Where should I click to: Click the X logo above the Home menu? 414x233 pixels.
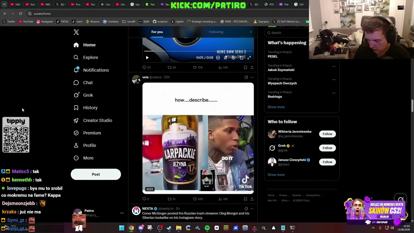tap(76, 32)
